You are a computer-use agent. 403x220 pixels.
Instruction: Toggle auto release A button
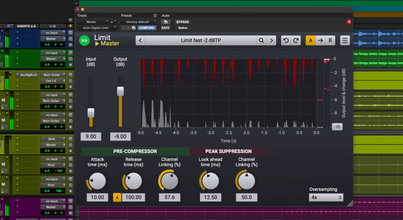click(x=117, y=198)
